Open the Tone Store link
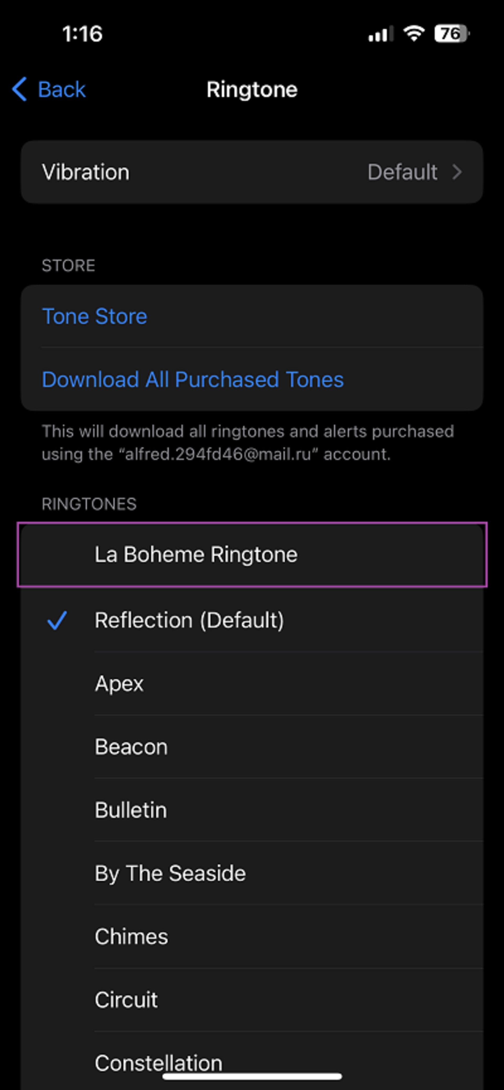Screen dimensions: 504x1090 point(95,317)
